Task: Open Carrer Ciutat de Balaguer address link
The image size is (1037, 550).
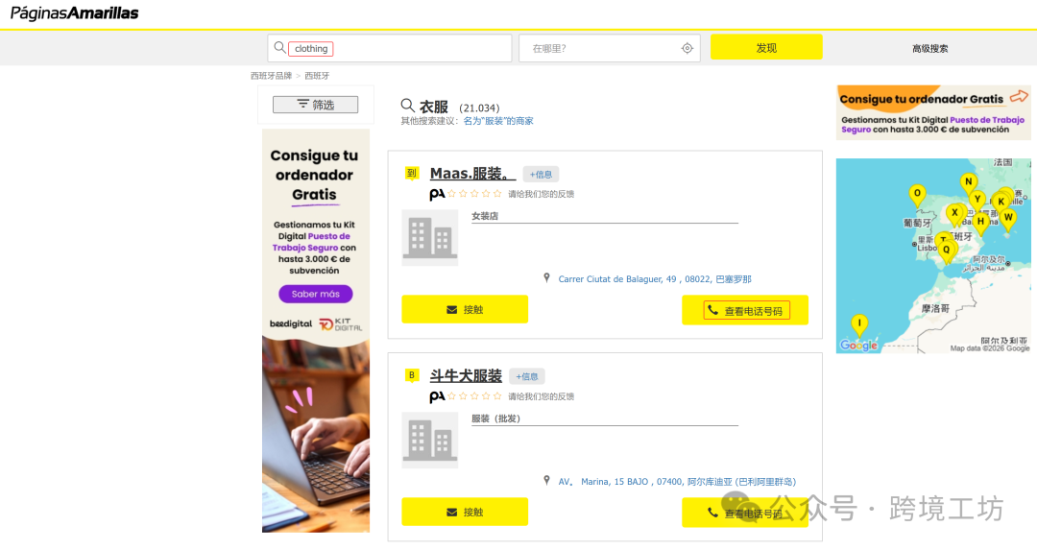Action: [655, 279]
